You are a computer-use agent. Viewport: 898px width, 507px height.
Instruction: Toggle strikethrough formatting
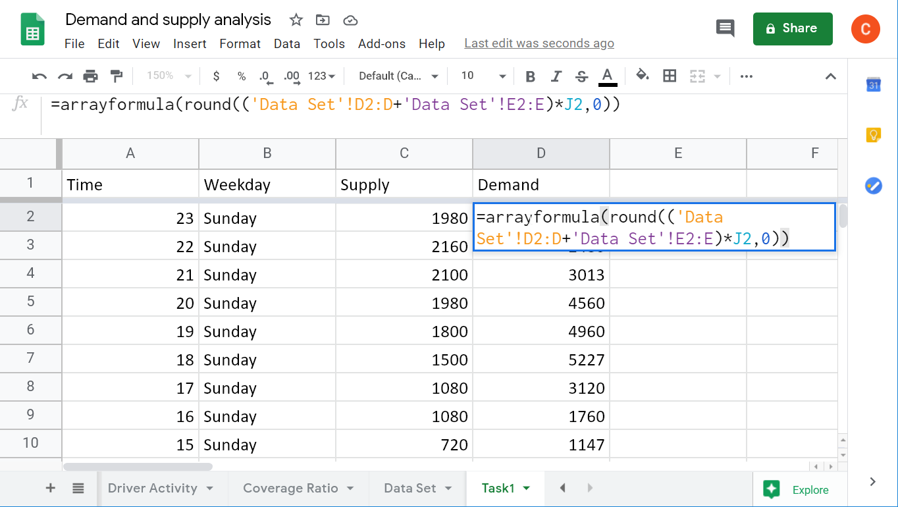(581, 76)
